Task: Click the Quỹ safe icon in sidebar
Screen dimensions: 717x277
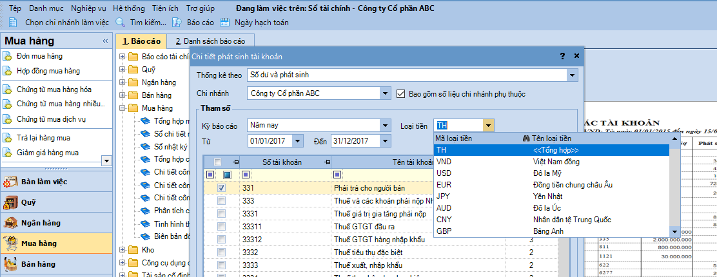Action: click(x=11, y=202)
